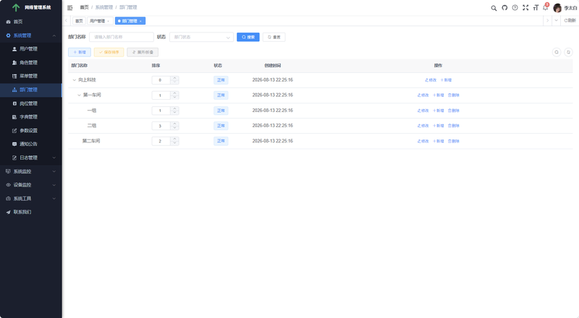Open the help document question-mark icon
The image size is (579, 318).
[x=515, y=8]
